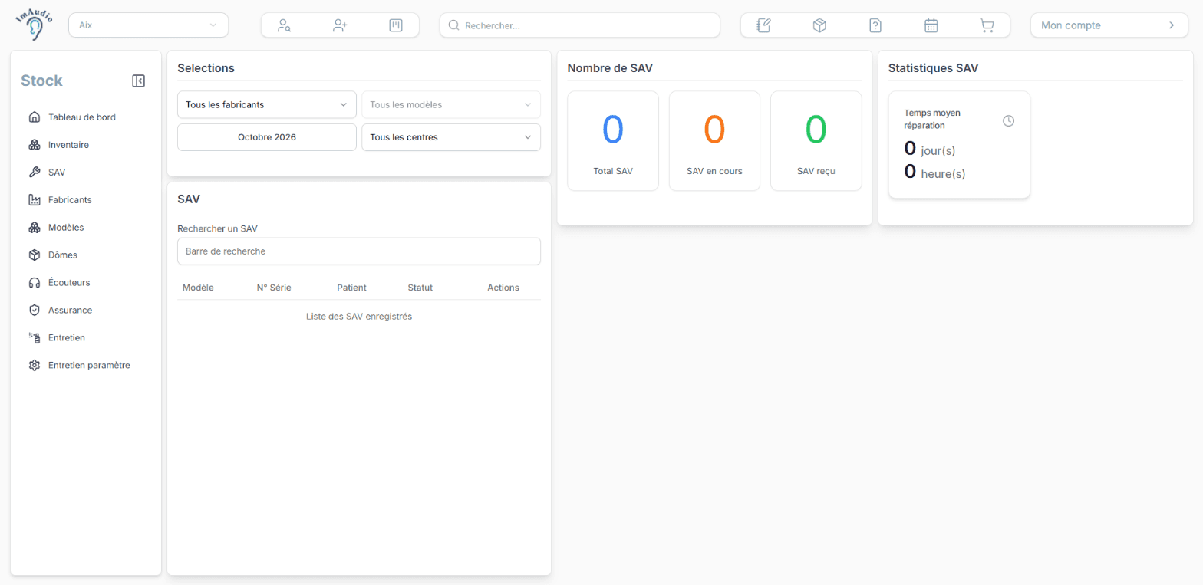Click the Octobre 2026 month button
Screen dimensions: 1203x585
pos(267,137)
